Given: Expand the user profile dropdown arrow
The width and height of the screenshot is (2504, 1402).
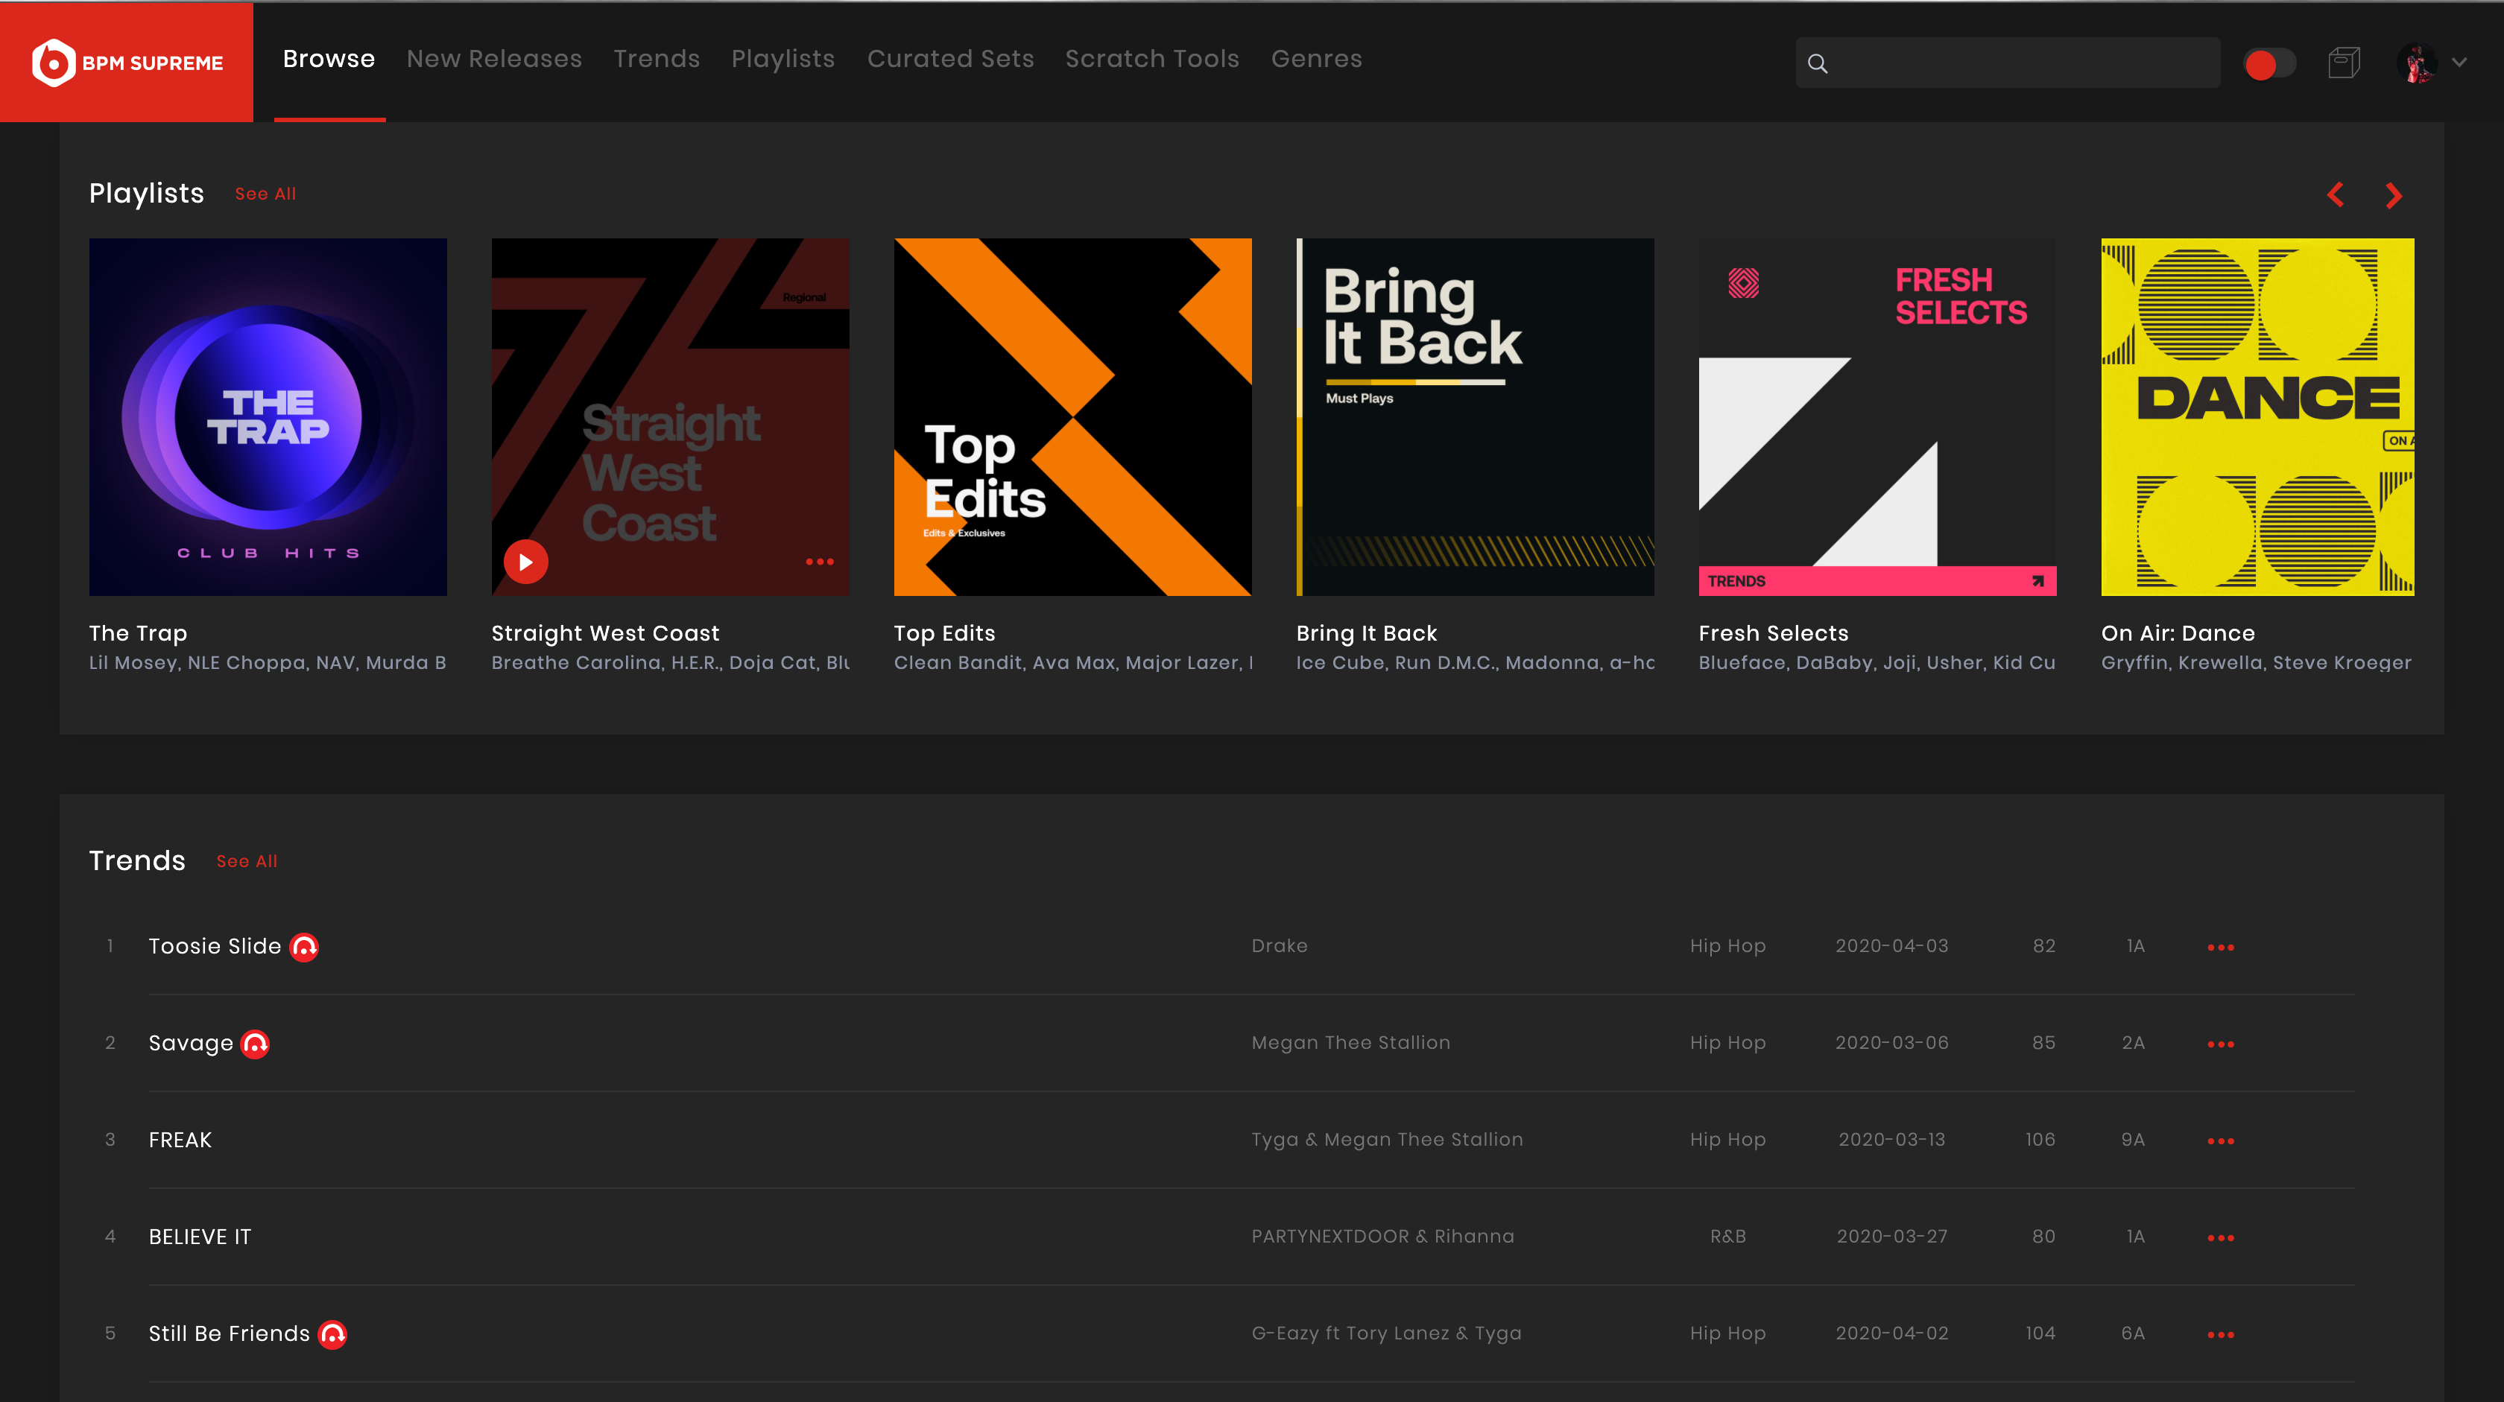Looking at the screenshot, I should (x=2459, y=63).
